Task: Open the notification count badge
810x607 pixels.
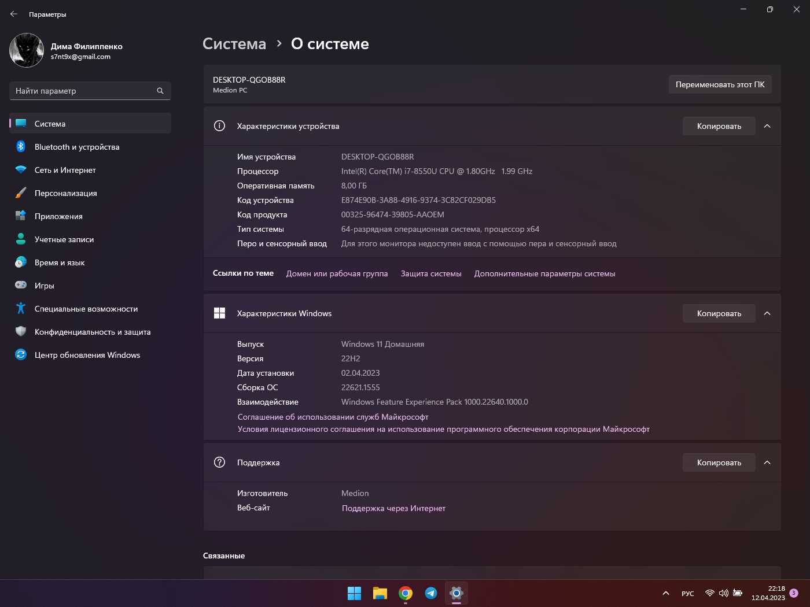Action: click(794, 593)
